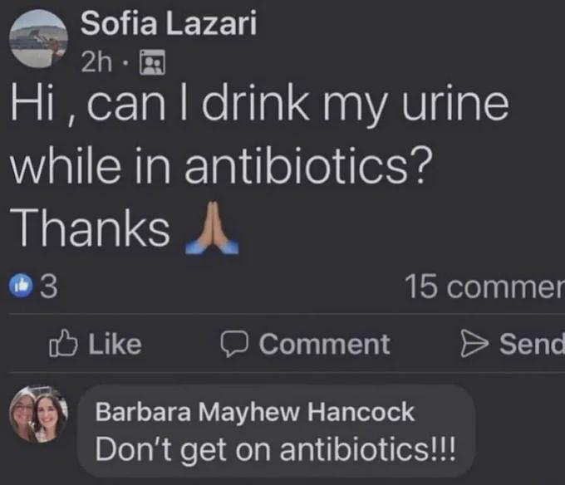Click the Barbara Mayhew Hancock commenter name
The width and height of the screenshot is (565, 485).
point(255,412)
